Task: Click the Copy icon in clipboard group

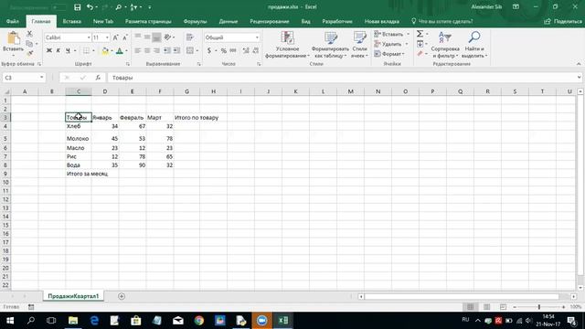Action: click(x=29, y=44)
